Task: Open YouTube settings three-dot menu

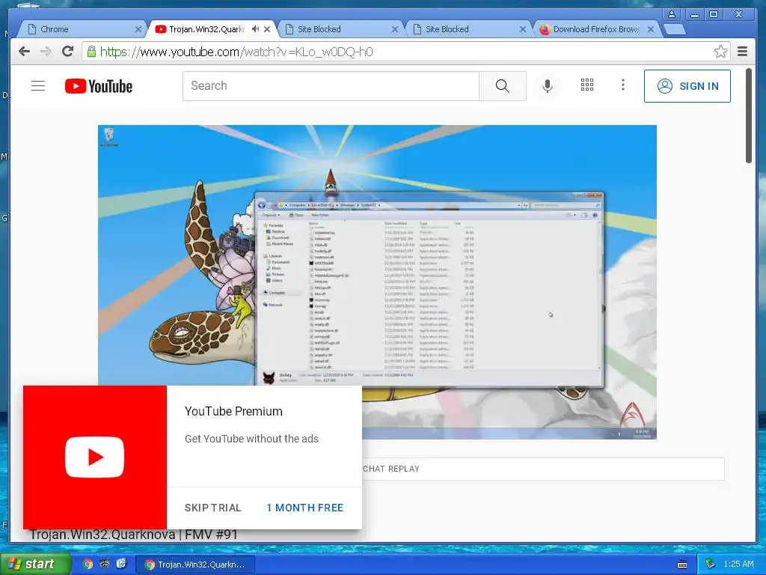Action: pyautogui.click(x=623, y=85)
